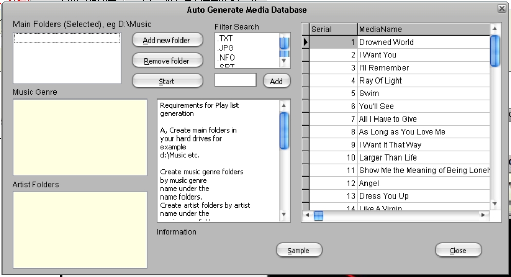Image resolution: width=511 pixels, height=277 pixels.
Task: Start the media database generation
Action: [x=167, y=81]
